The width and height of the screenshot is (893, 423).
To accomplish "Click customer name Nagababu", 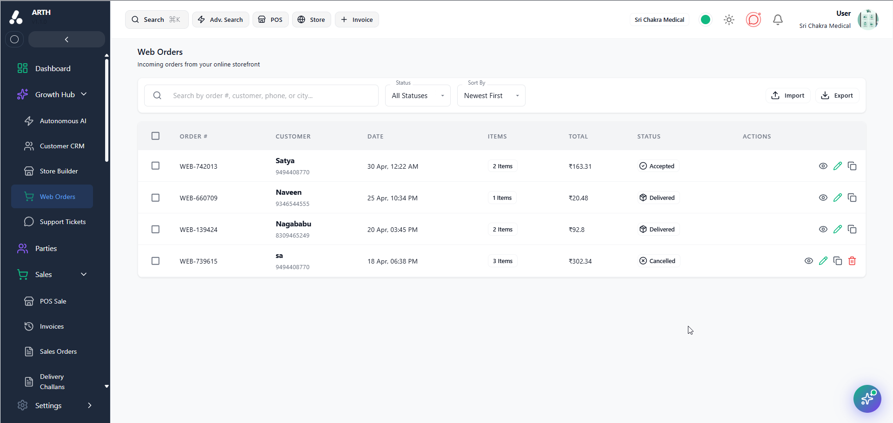I will [293, 224].
